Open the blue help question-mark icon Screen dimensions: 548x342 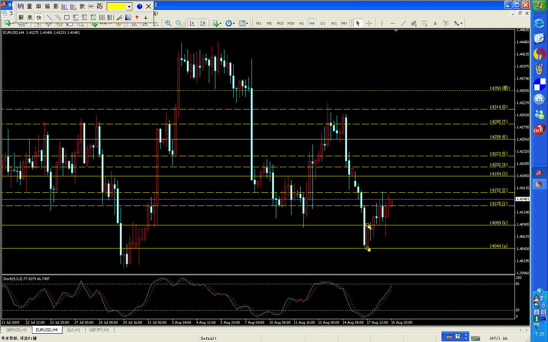pyautogui.click(x=139, y=6)
